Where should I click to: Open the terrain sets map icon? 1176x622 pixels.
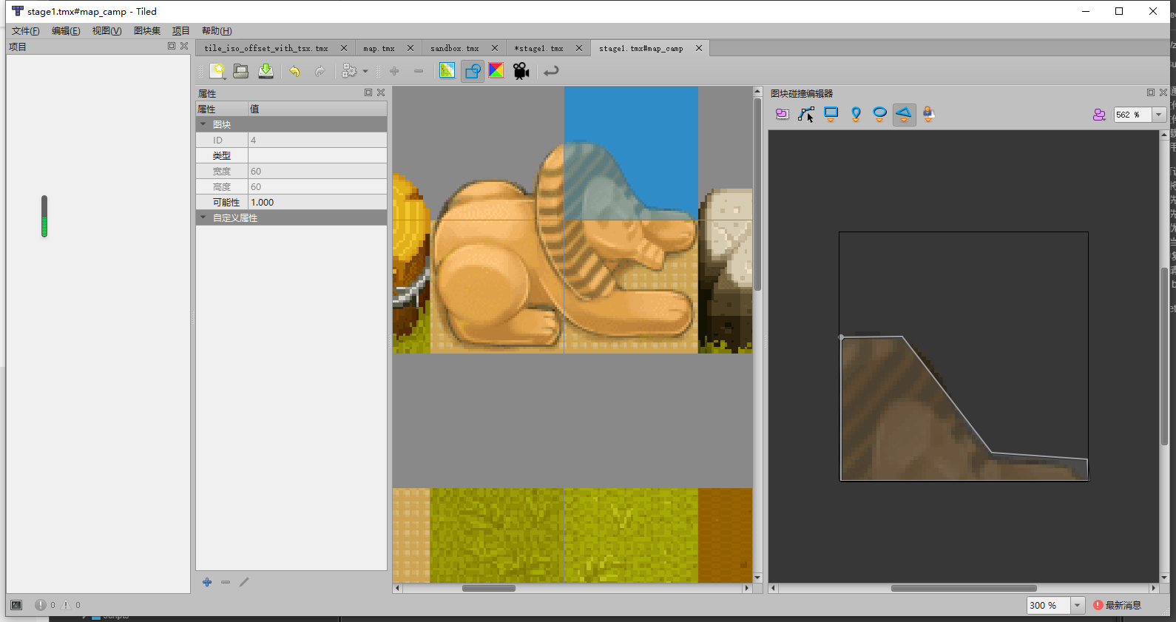click(x=447, y=71)
